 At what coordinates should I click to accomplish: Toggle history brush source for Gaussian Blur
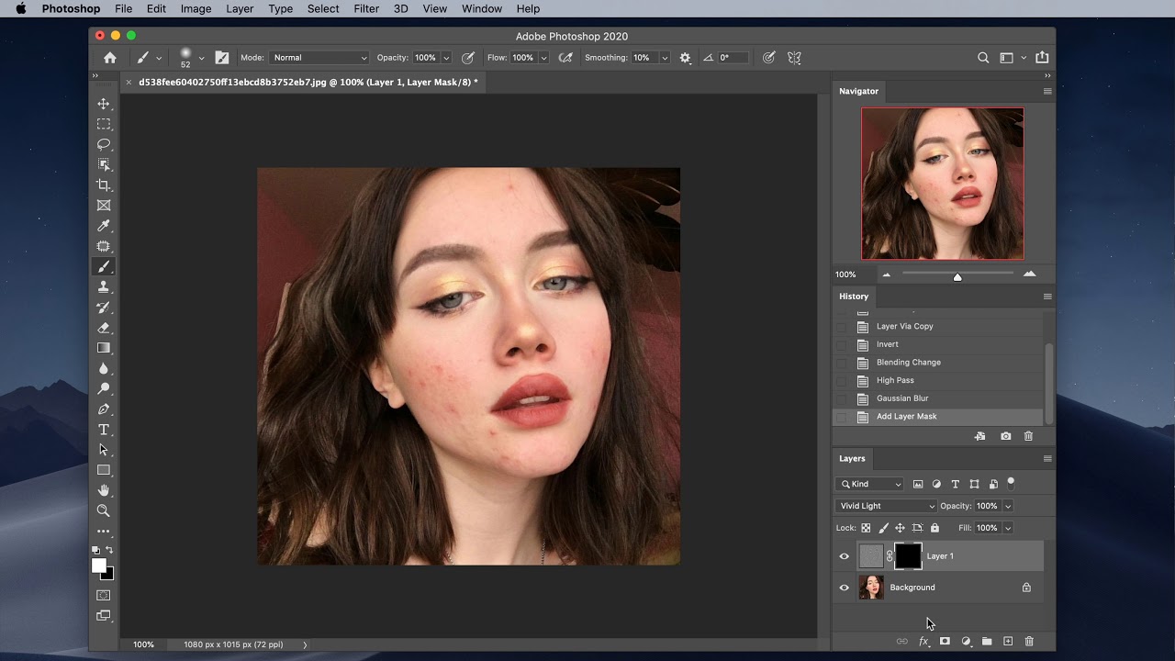[841, 398]
